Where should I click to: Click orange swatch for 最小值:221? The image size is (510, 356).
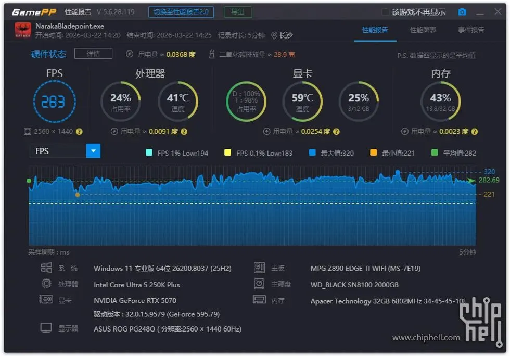point(374,152)
